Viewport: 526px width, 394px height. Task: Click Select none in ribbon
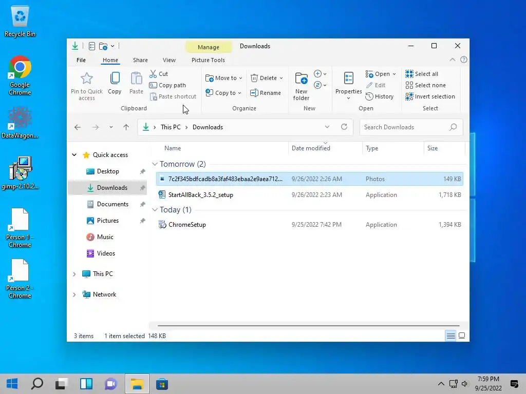point(426,85)
